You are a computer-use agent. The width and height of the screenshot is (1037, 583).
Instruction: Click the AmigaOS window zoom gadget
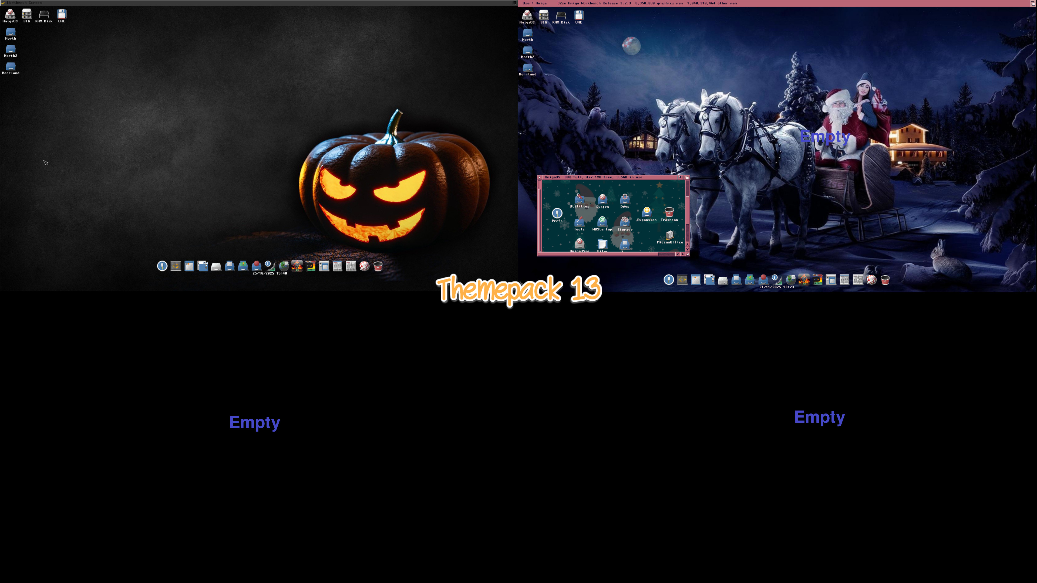tap(680, 177)
